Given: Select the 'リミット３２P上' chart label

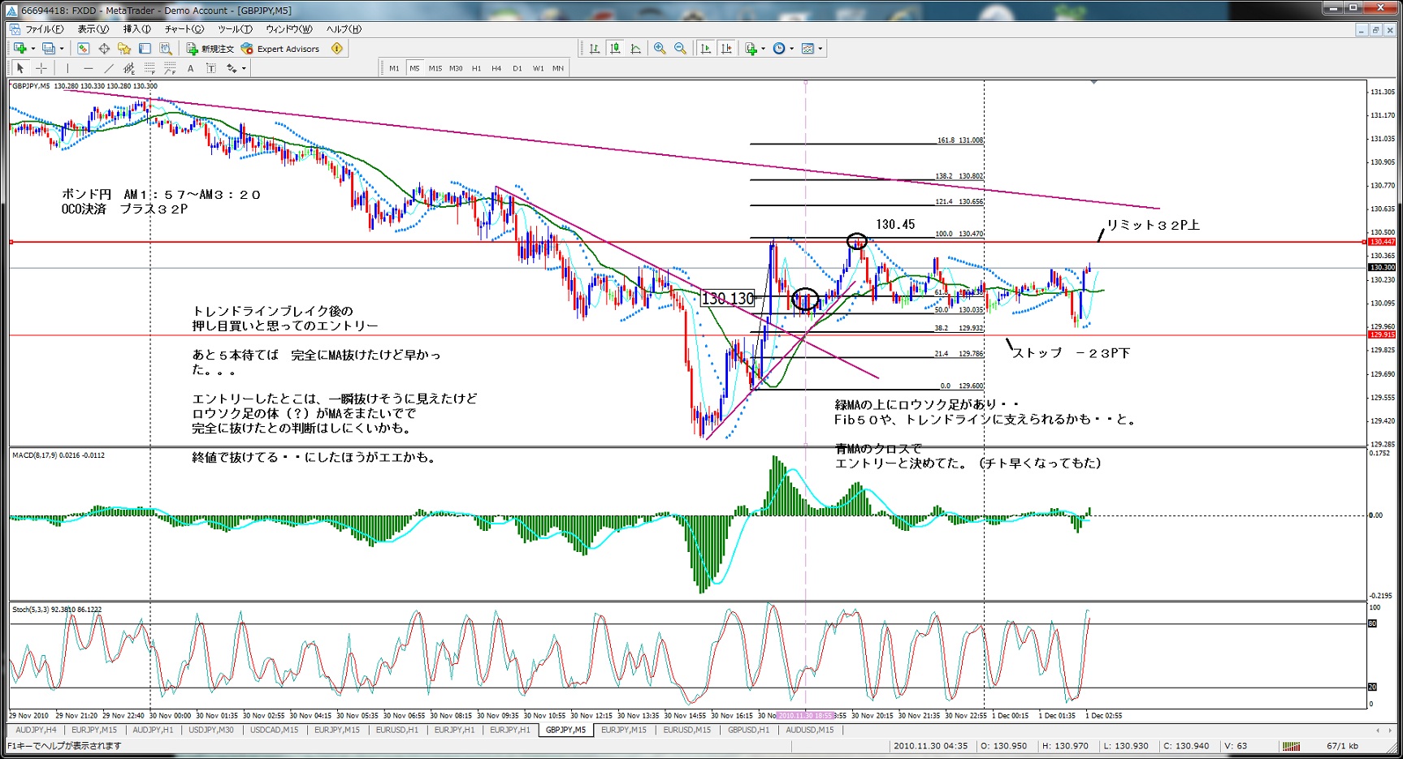Looking at the screenshot, I should (x=1153, y=225).
